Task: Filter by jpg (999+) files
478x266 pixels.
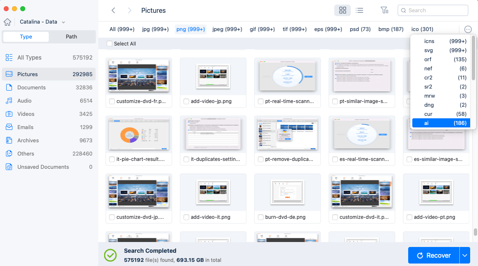Action: point(155,29)
